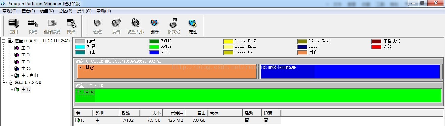Click the 卷标 column header
Screen dimensions: 445x126
(225, 113)
